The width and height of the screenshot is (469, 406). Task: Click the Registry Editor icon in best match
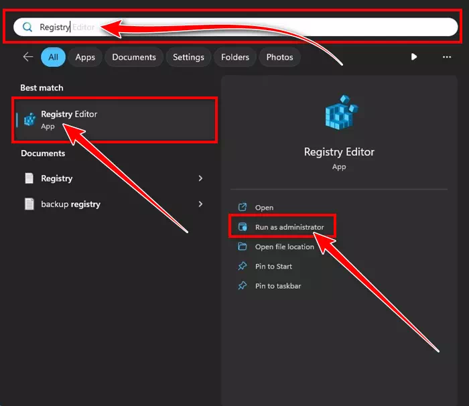(30, 119)
